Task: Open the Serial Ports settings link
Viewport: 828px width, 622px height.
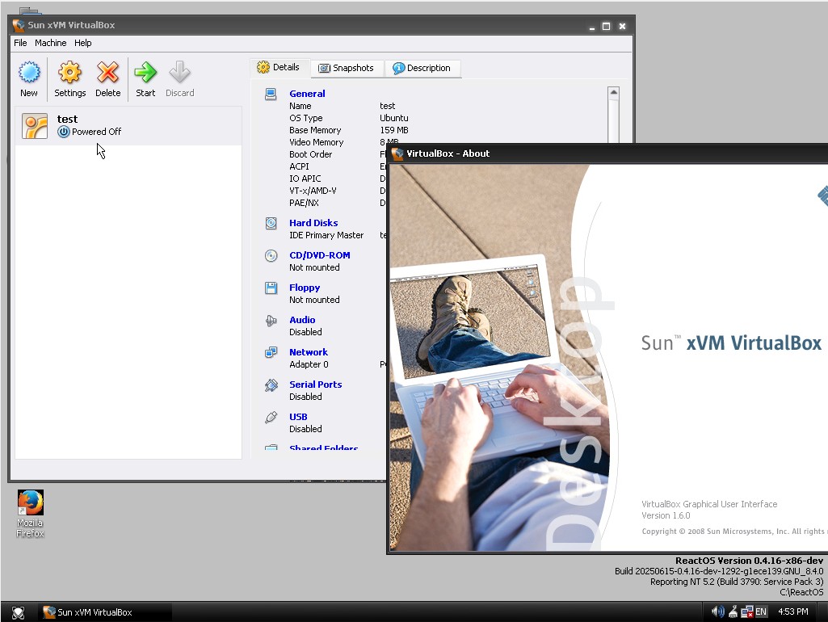Action: pyautogui.click(x=316, y=385)
